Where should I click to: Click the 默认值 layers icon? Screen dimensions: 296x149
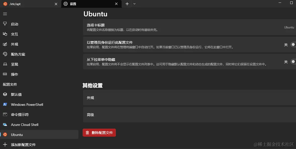pos(5,94)
